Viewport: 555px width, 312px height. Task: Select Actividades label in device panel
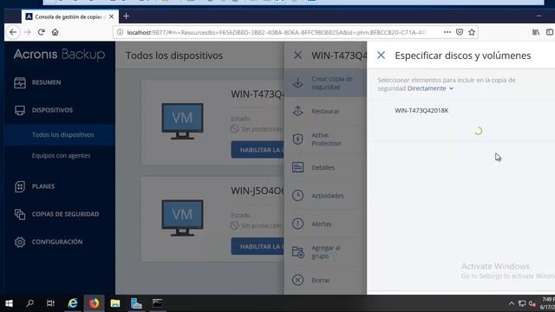(328, 196)
